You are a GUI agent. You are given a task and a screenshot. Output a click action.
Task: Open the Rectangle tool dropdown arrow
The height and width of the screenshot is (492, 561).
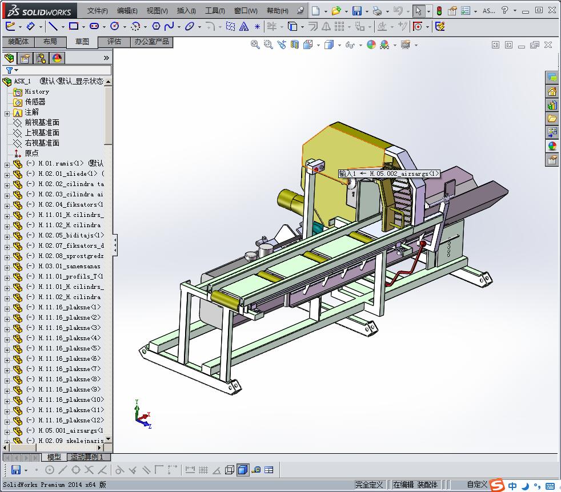pyautogui.click(x=83, y=26)
